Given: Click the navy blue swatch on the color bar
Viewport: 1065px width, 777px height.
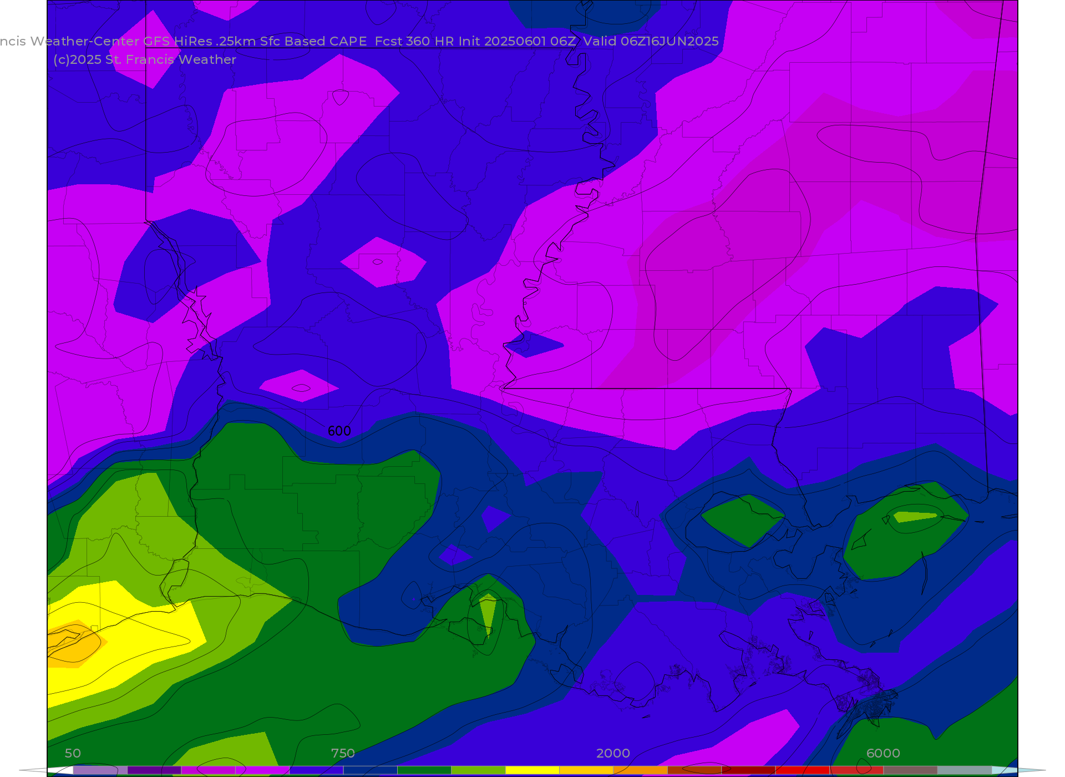Looking at the screenshot, I should click(371, 770).
